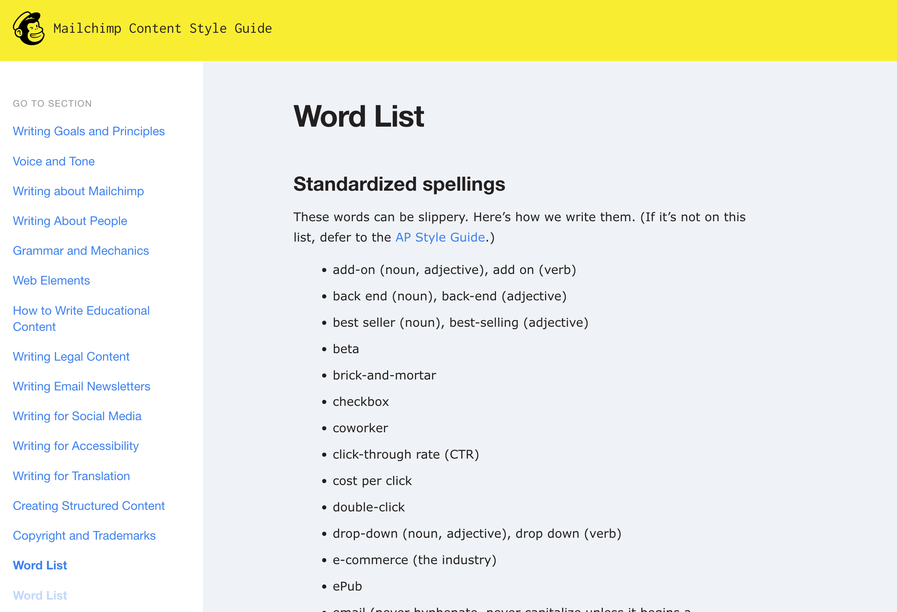897x612 pixels.
Task: Open the Web Elements section
Action: [51, 280]
